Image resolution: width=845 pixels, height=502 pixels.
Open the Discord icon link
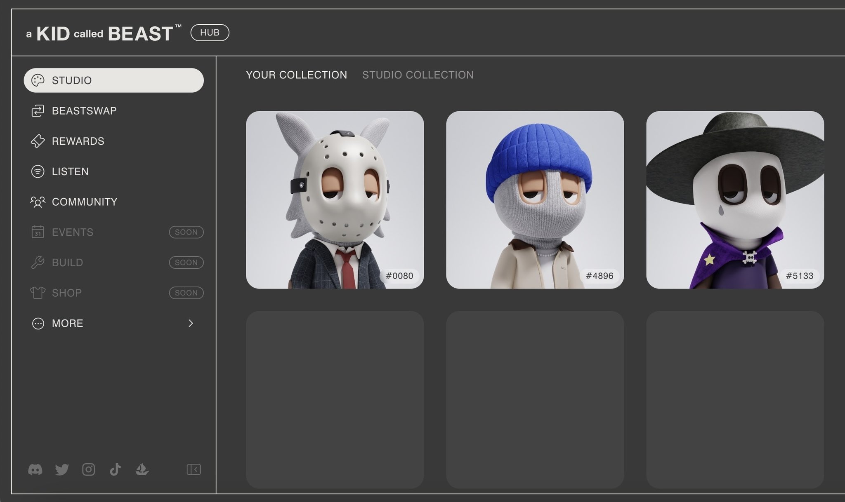[35, 469]
